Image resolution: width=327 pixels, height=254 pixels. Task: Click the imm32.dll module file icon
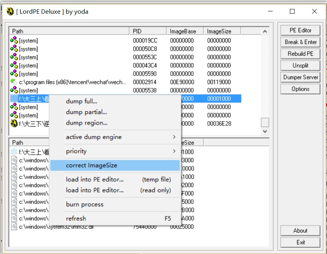tap(14, 227)
